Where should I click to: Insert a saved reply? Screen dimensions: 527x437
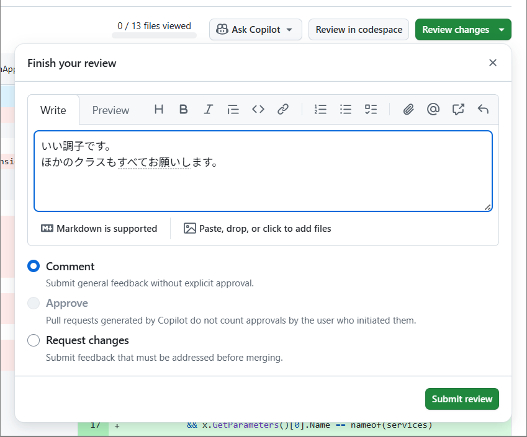tap(483, 110)
